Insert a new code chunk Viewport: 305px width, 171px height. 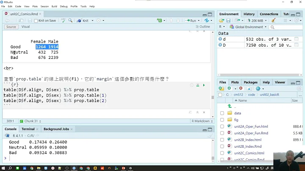pyautogui.click(x=160, y=20)
